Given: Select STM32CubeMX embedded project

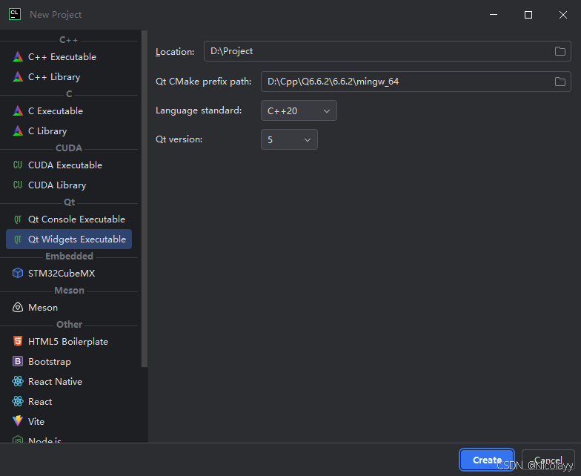Looking at the screenshot, I should coord(69,273).
